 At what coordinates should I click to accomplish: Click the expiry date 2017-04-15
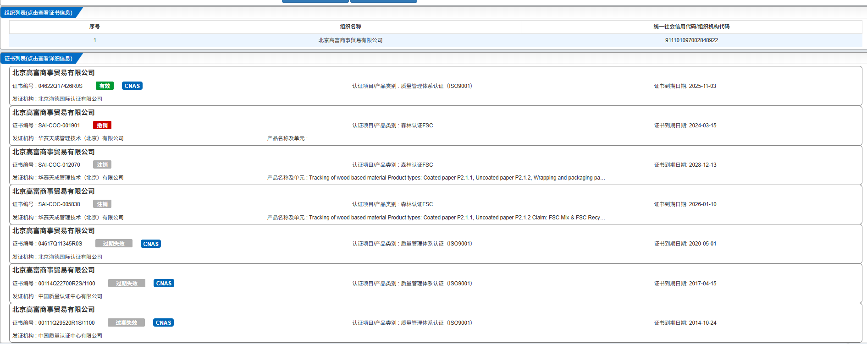click(x=702, y=284)
